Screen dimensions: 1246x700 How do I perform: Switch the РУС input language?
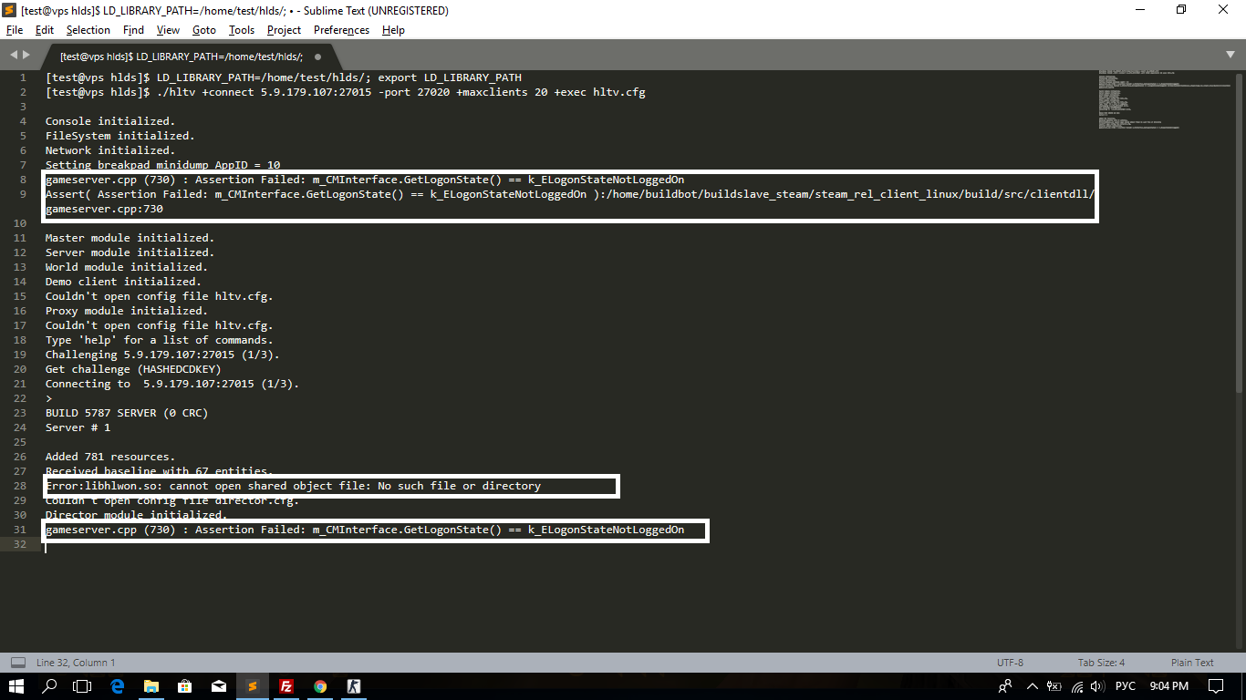pyautogui.click(x=1126, y=686)
